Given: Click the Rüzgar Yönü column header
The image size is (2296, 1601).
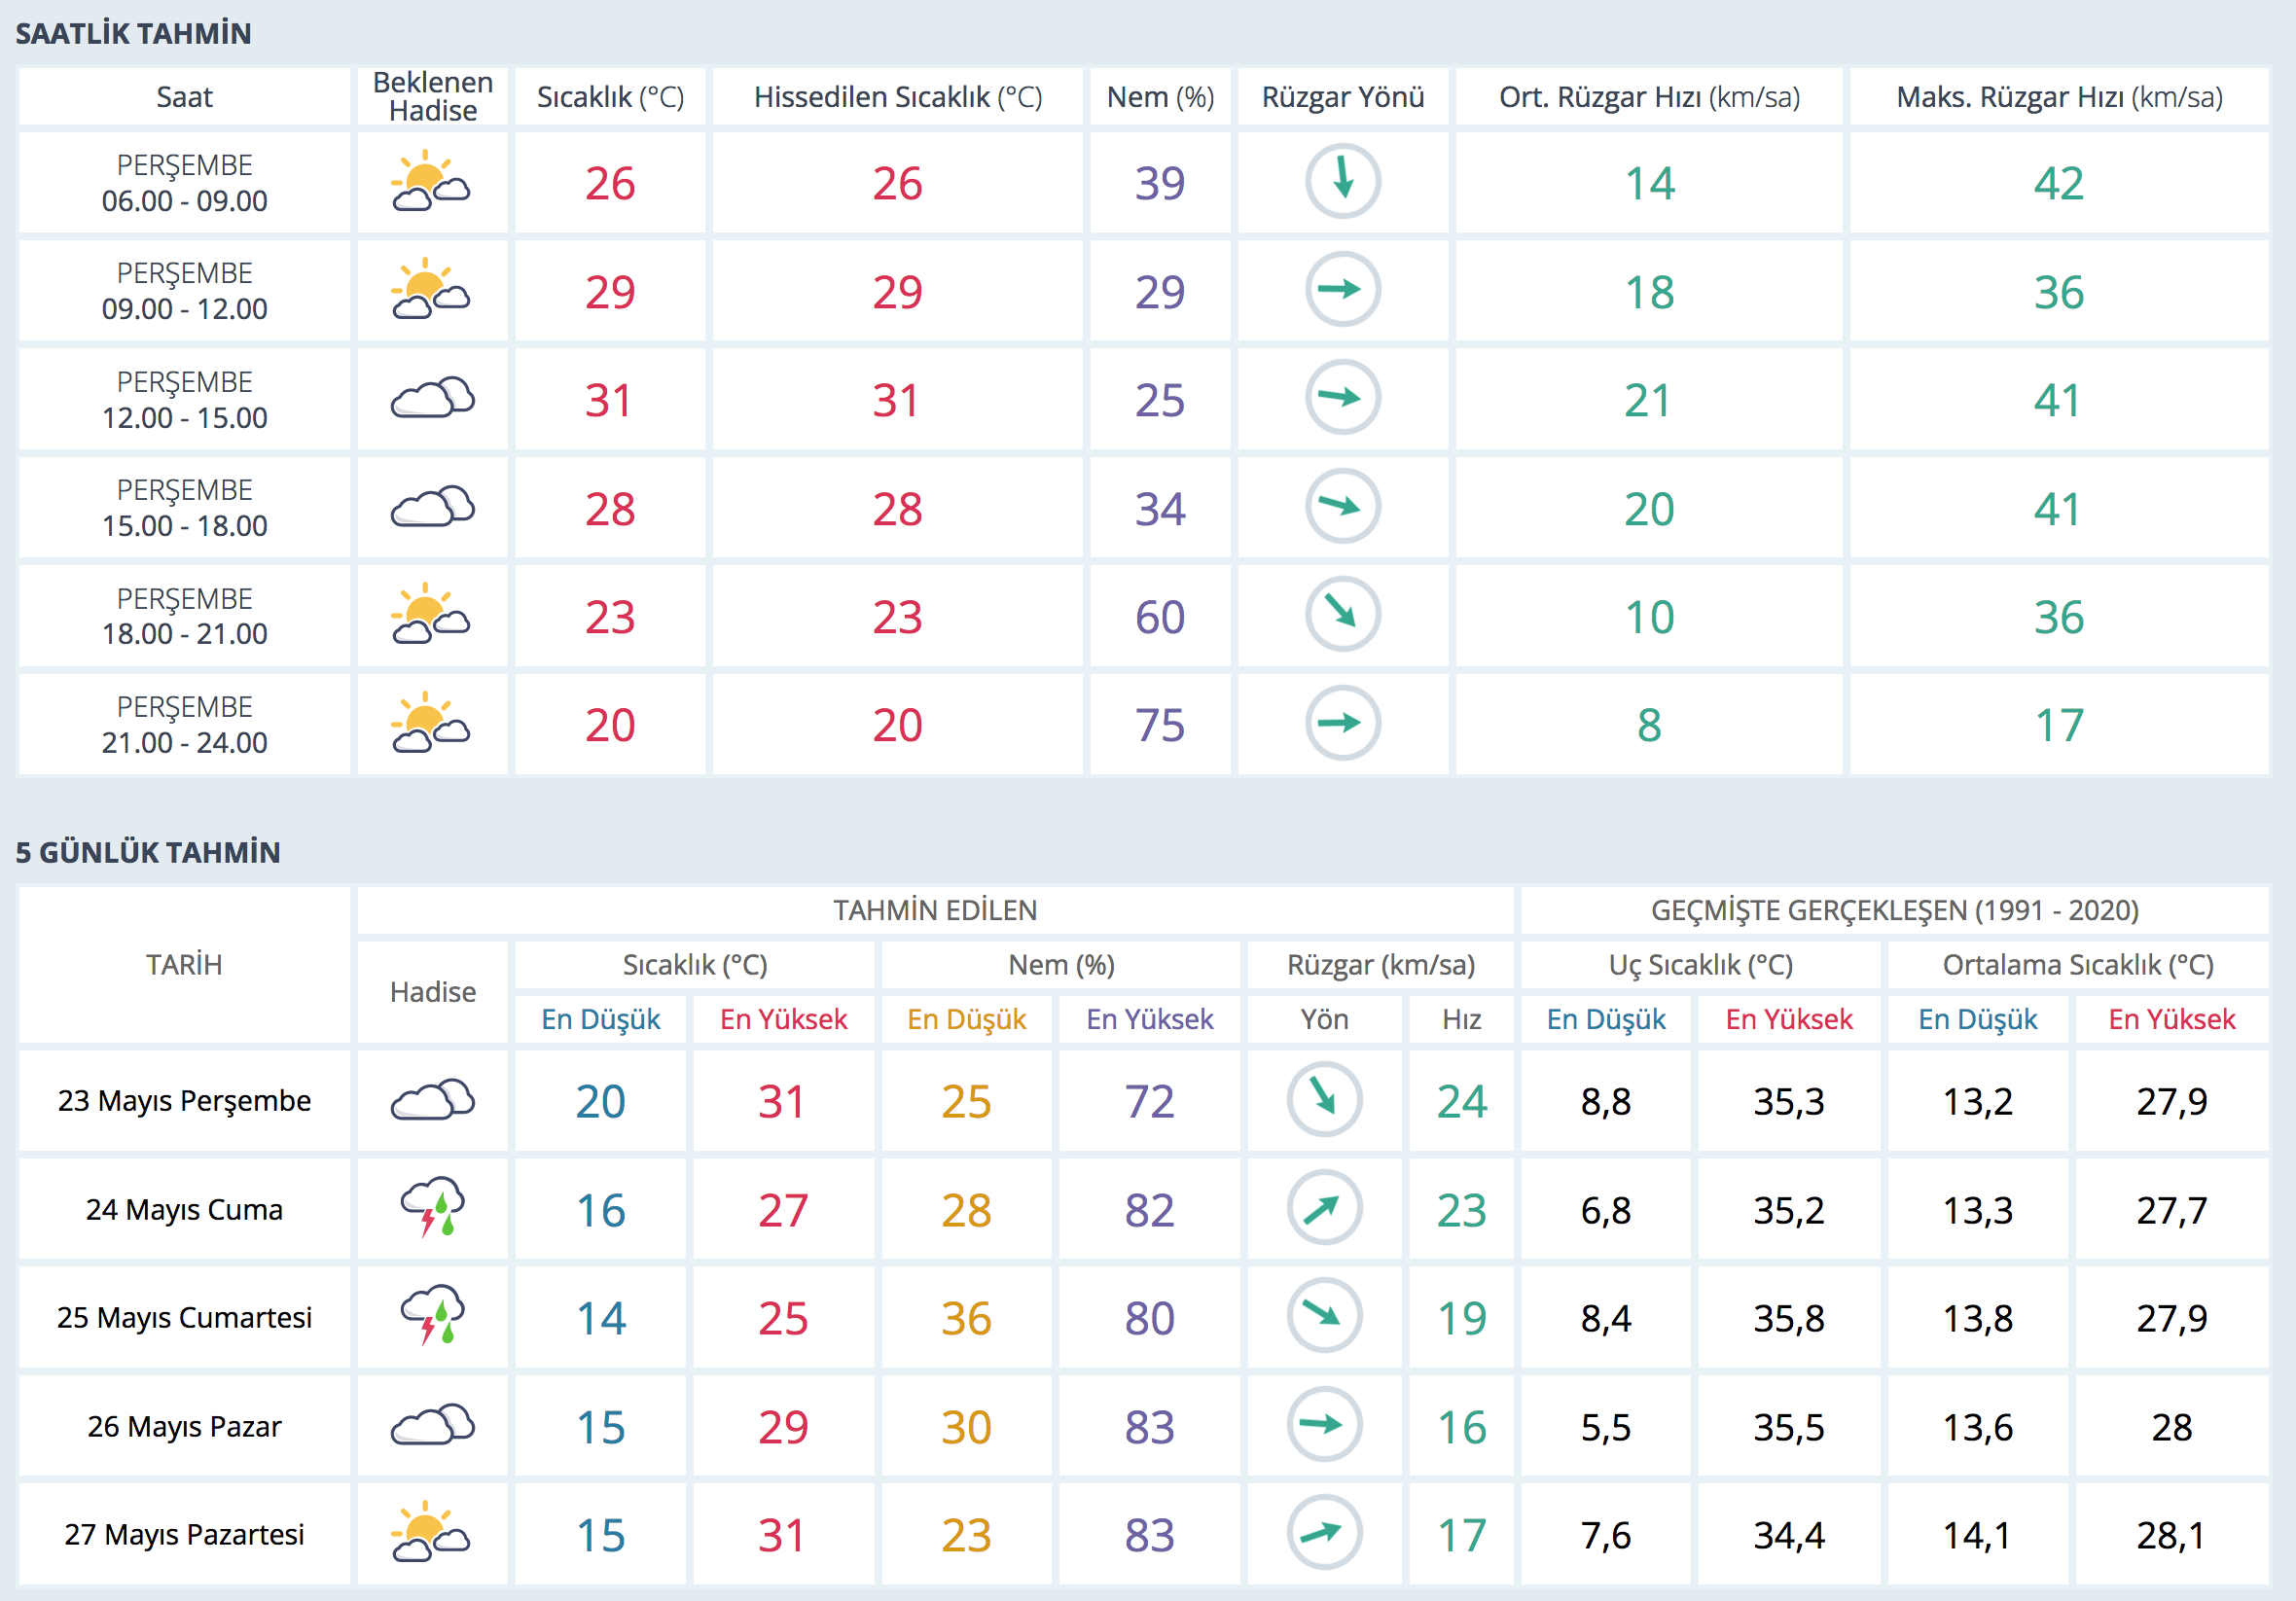Looking at the screenshot, I should pos(1342,97).
